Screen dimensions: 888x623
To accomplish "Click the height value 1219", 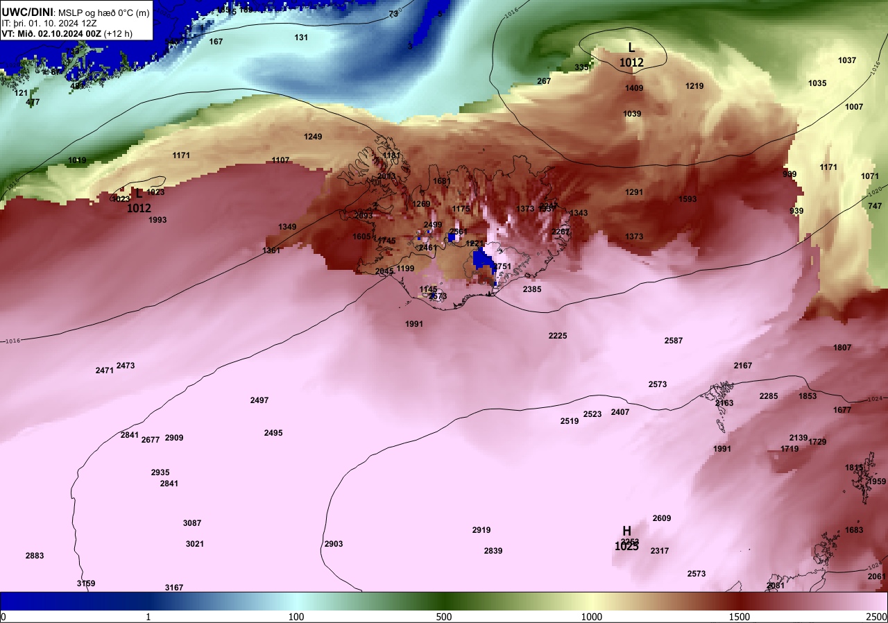I will (x=694, y=86).
